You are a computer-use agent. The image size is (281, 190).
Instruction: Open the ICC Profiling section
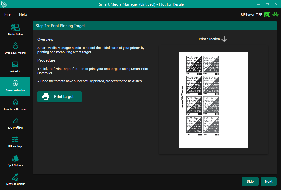point(15,123)
